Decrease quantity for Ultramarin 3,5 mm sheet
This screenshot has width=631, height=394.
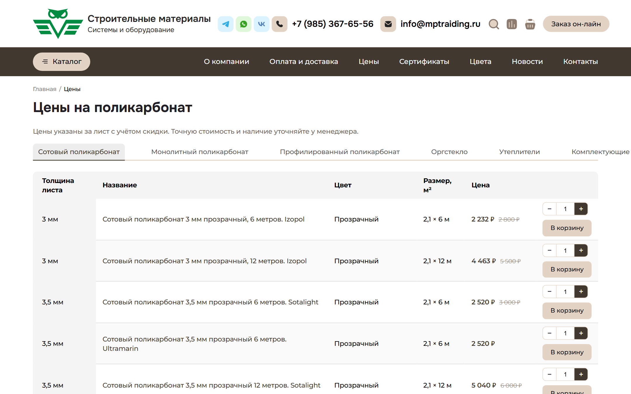(549, 333)
